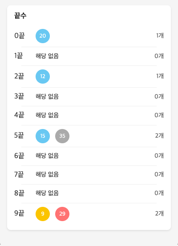Click the 0개 count in 4끝 row

click(159, 115)
